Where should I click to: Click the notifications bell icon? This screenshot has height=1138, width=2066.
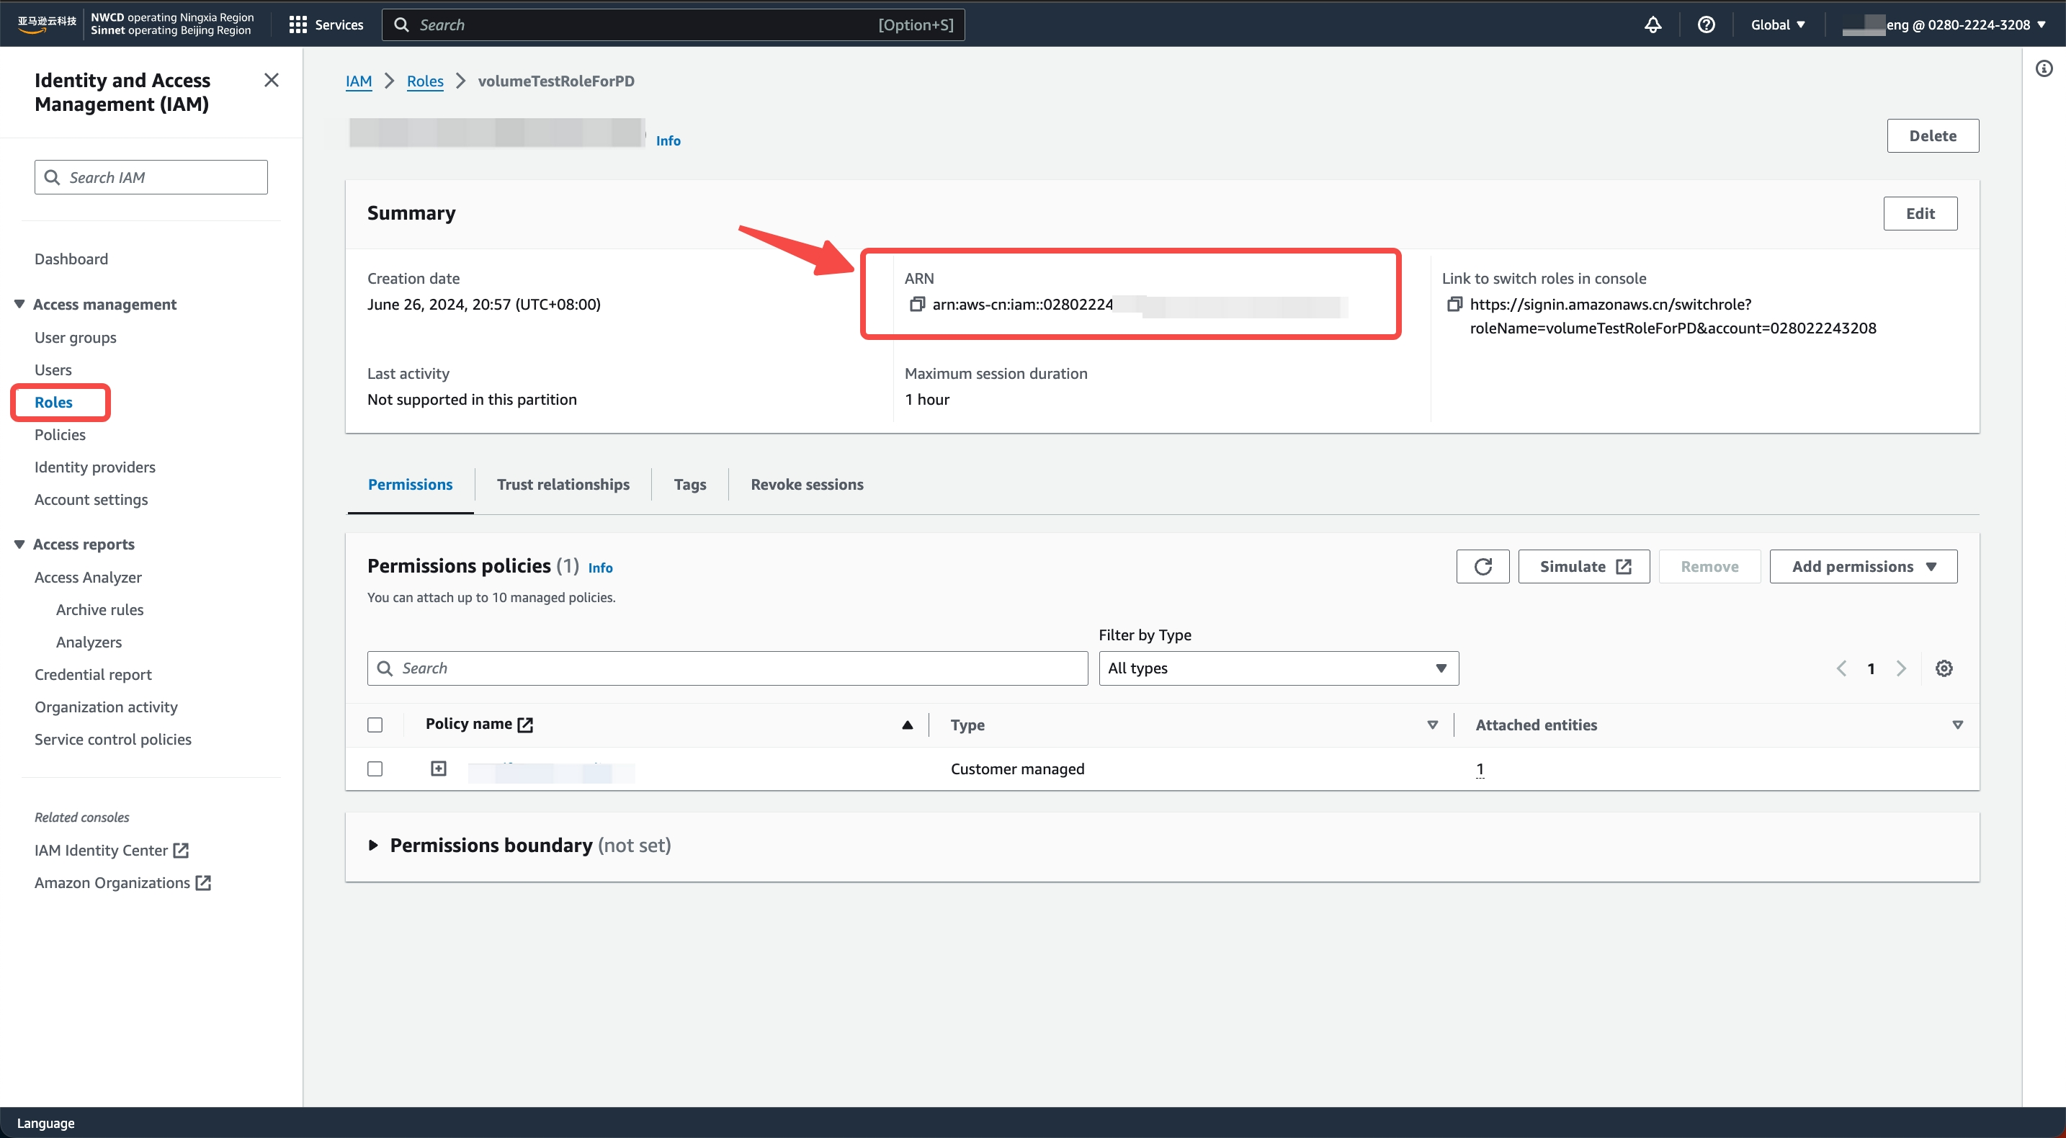(x=1653, y=25)
